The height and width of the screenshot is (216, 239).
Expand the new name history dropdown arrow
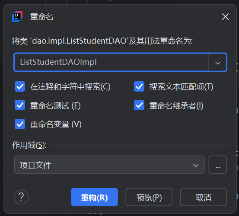(218, 63)
